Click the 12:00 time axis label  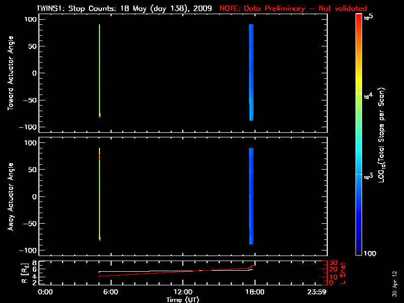click(183, 292)
